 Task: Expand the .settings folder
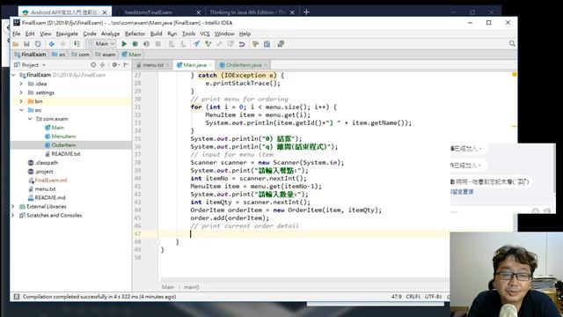(x=21, y=92)
